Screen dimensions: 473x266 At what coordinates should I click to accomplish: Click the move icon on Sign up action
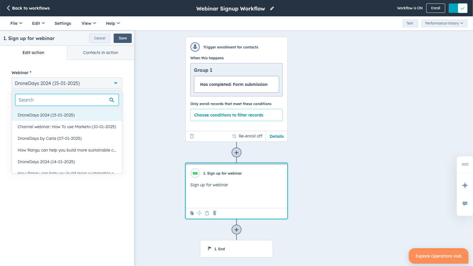click(x=199, y=213)
